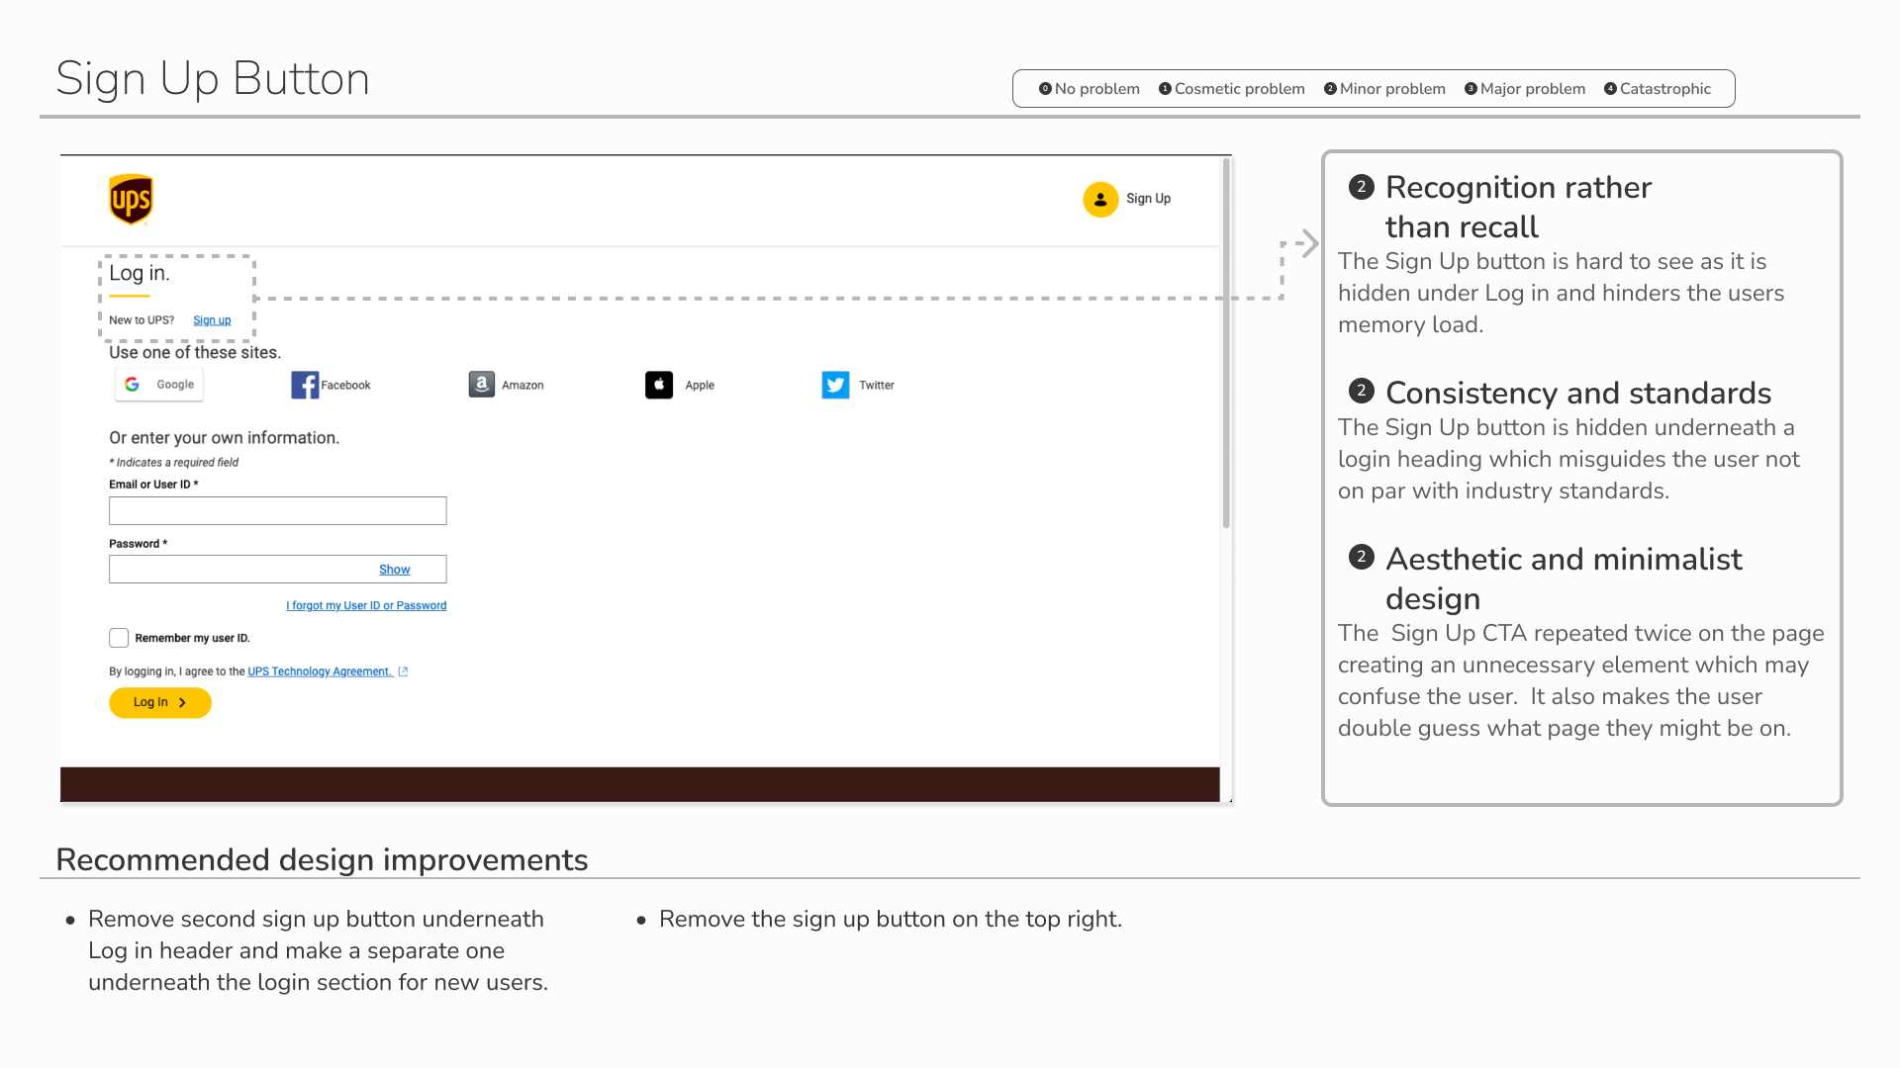Open the UPS Technology Agreement link
Viewport: 1900px width, 1068px height.
[x=319, y=671]
